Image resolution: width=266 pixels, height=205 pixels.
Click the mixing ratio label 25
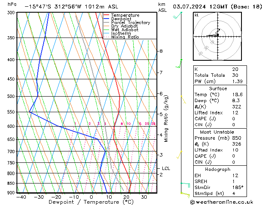153,124
